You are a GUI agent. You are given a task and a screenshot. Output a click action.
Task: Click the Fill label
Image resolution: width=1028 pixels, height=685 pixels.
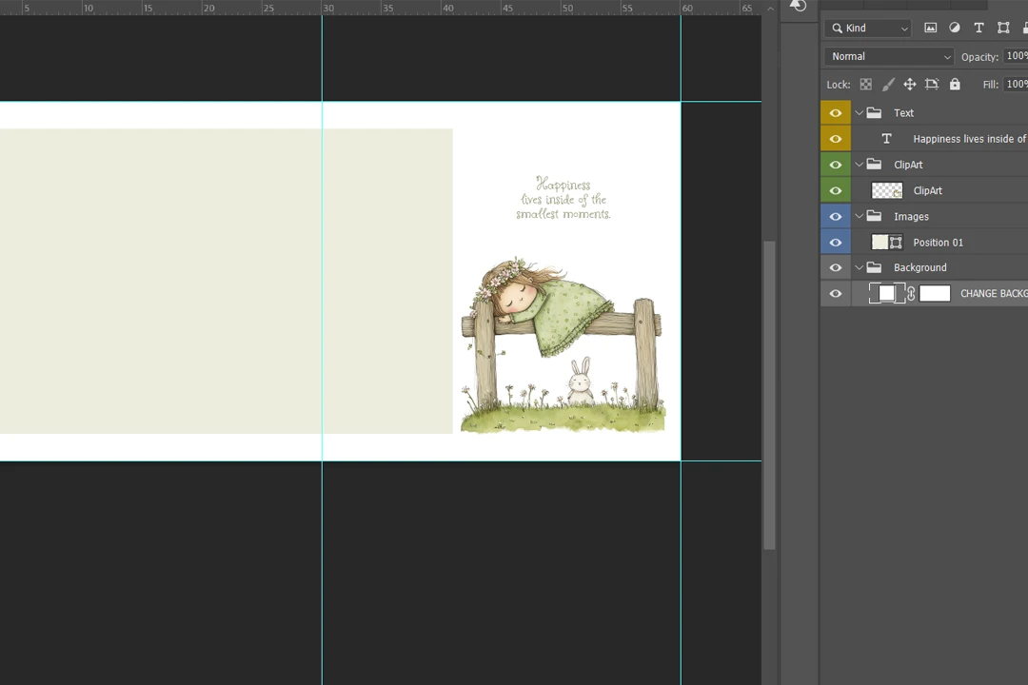pyautogui.click(x=990, y=85)
